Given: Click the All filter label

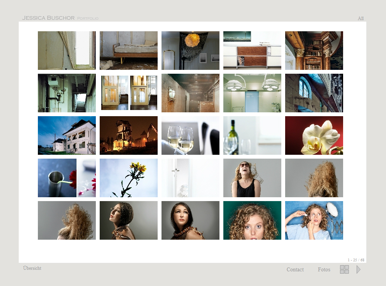Looking at the screenshot, I should click(x=360, y=19).
